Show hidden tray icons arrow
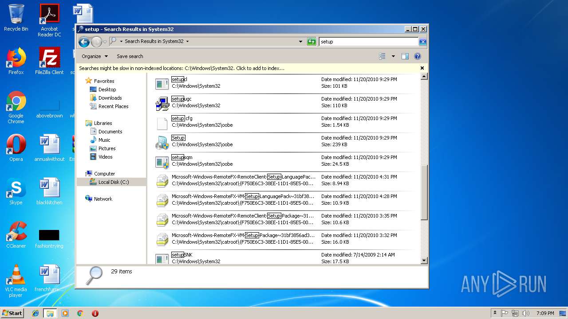 (495, 313)
